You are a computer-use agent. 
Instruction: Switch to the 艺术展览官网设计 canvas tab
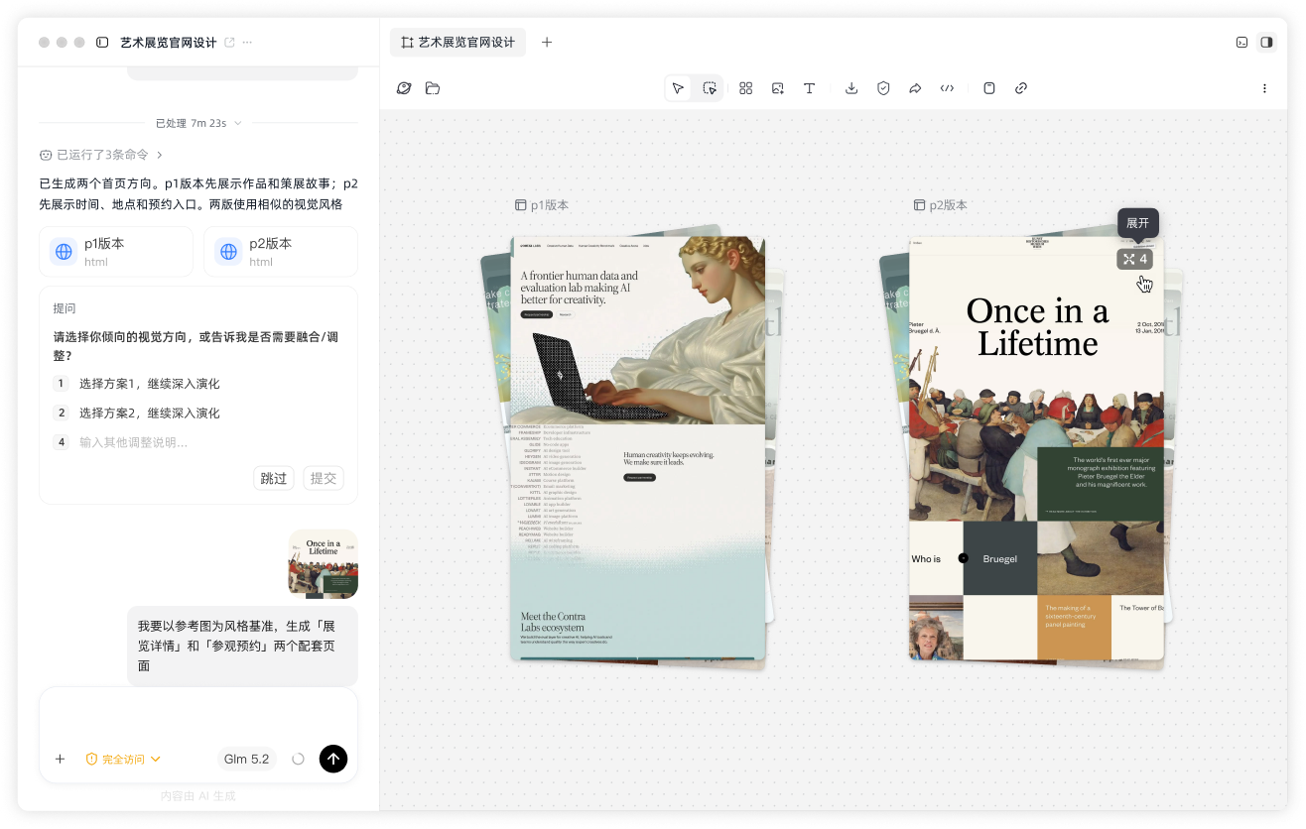coord(457,42)
